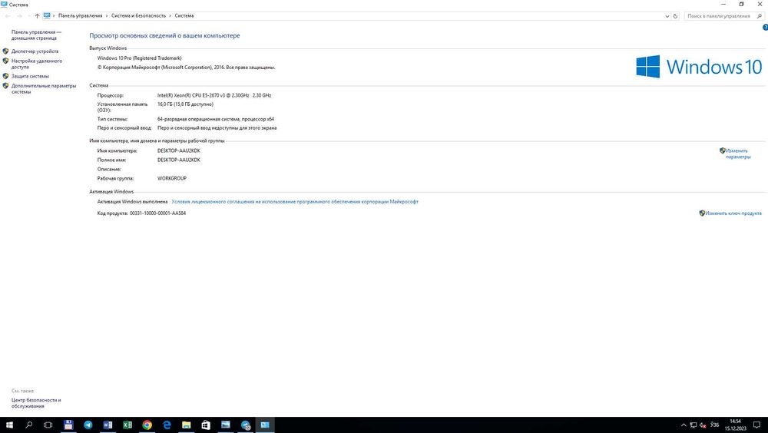768x433 pixels.
Task: Open Microsoft Word from the taskbar
Action: pyautogui.click(x=108, y=425)
